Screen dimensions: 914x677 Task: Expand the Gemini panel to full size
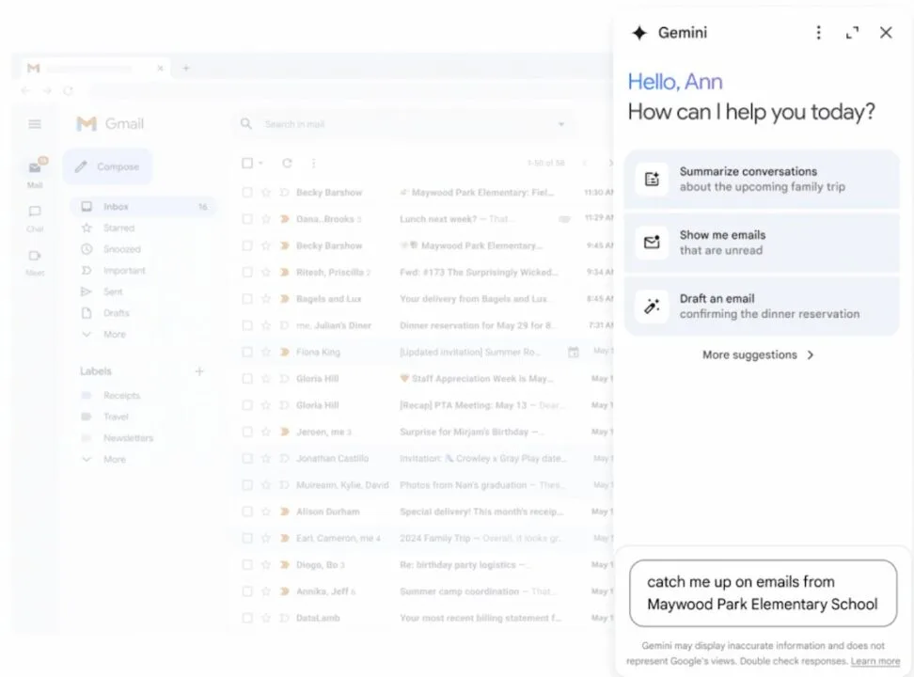(852, 33)
